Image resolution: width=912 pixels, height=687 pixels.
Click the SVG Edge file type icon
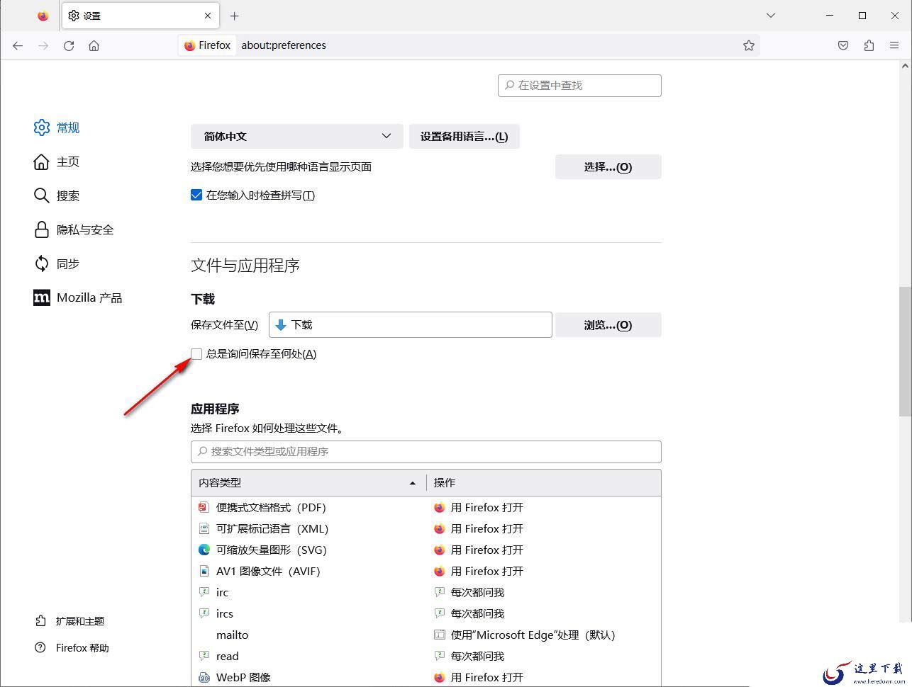tap(204, 550)
